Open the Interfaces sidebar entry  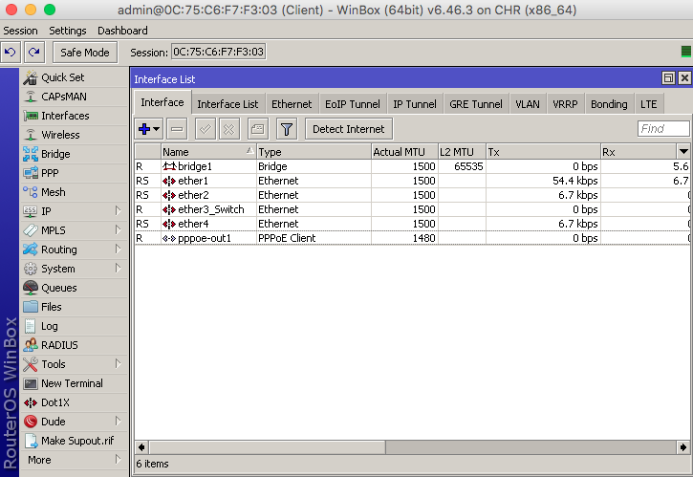[75, 116]
